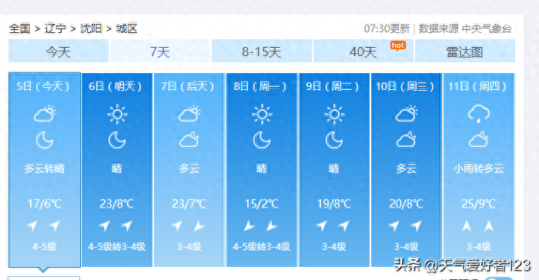Click the 小雨转多云 condition for 11日
This screenshot has height=280, width=539.
click(478, 168)
